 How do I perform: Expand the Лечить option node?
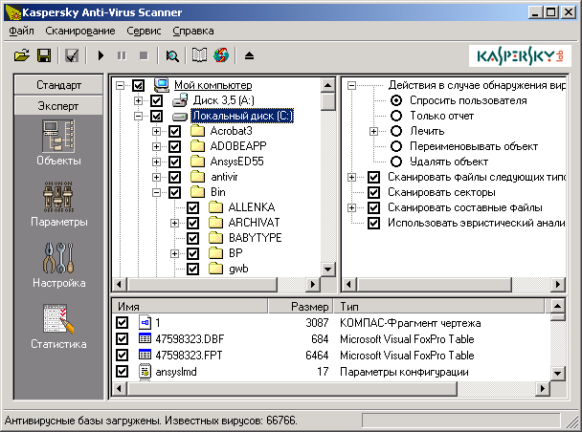[373, 131]
